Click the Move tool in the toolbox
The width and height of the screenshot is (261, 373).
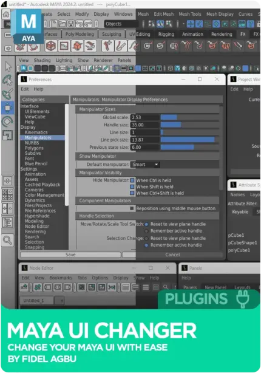click(x=7, y=108)
